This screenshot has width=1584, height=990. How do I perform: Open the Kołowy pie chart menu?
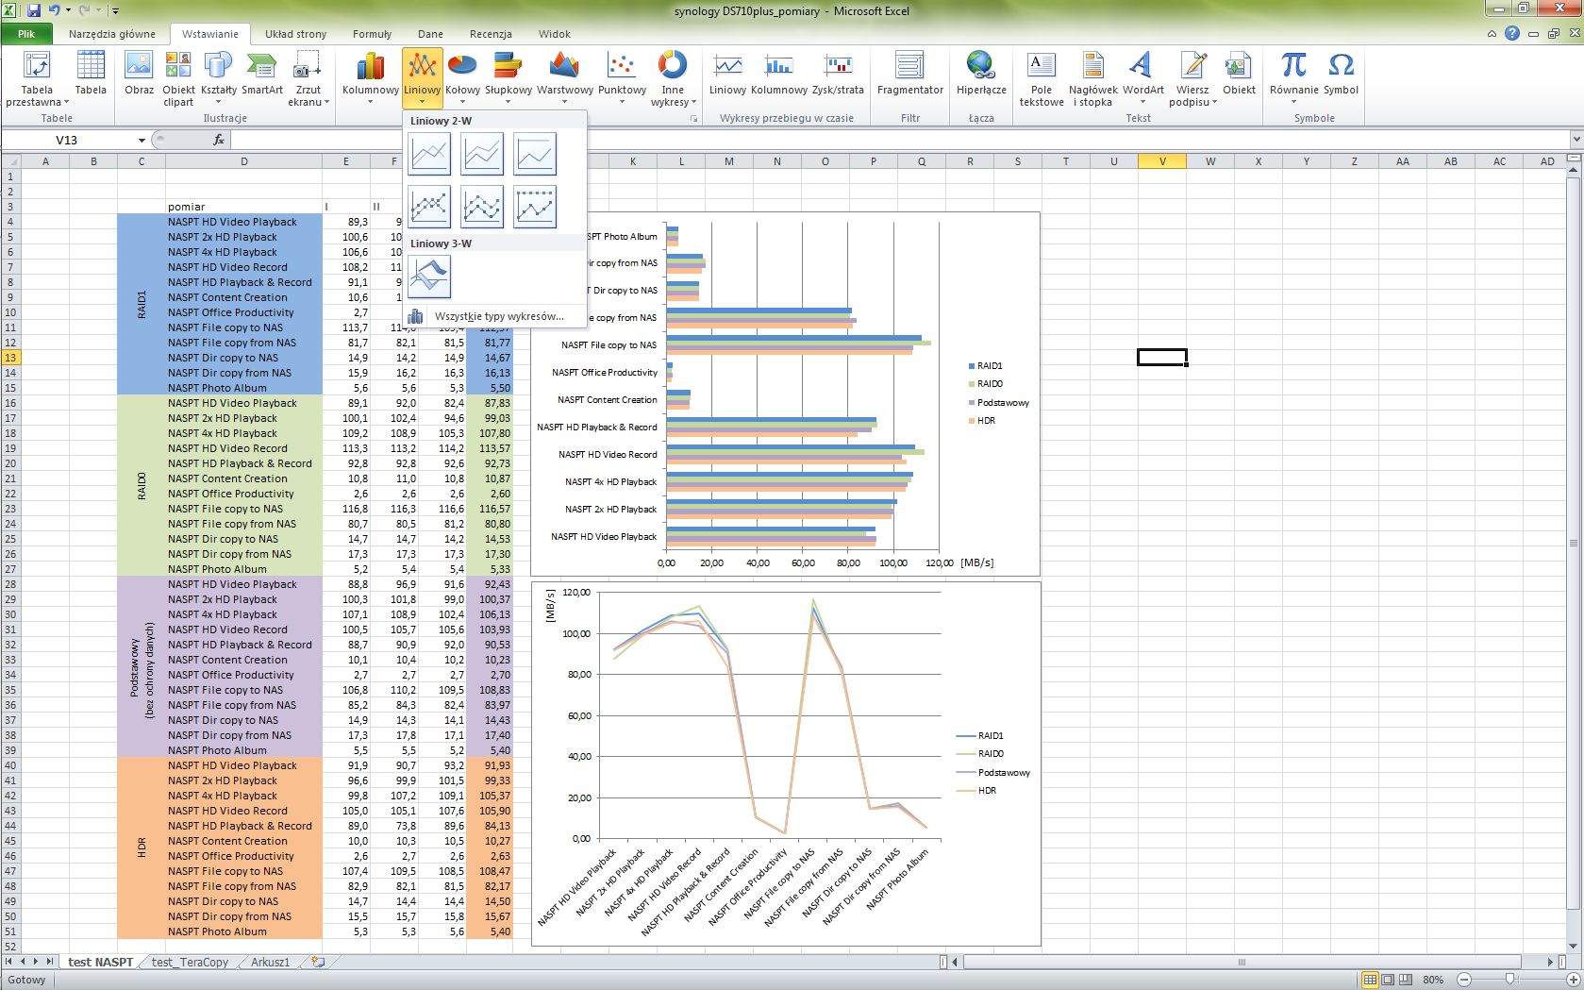(462, 78)
